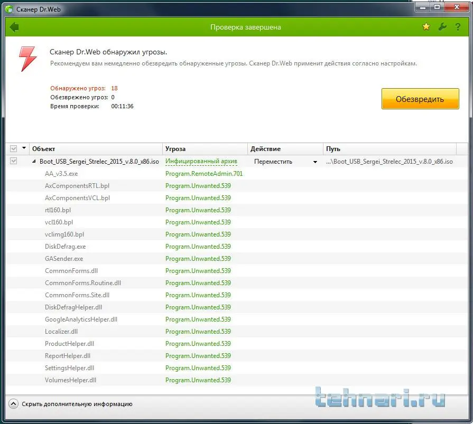This screenshot has height=424, width=473.
Task: Click the Инфицированный архив threat link
Action: [x=201, y=161]
